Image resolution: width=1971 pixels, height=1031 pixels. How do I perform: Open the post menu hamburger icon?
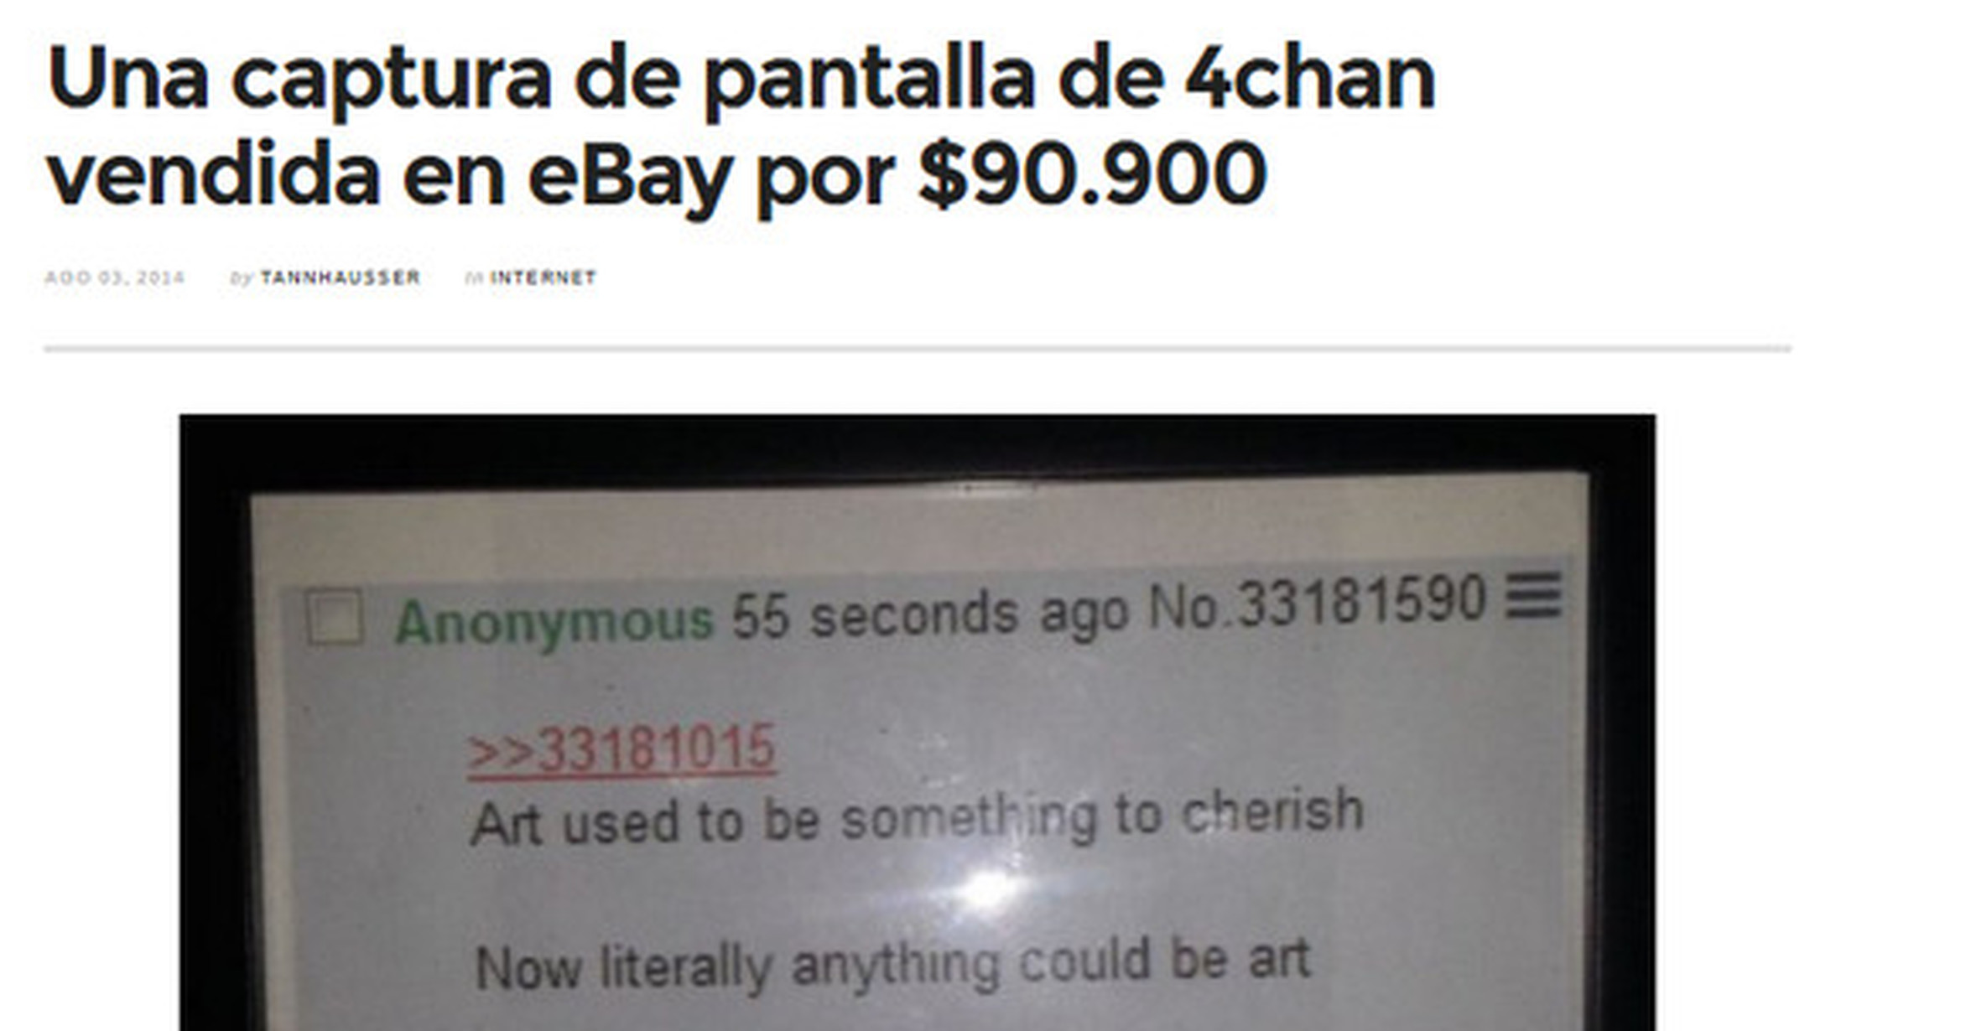1532,595
